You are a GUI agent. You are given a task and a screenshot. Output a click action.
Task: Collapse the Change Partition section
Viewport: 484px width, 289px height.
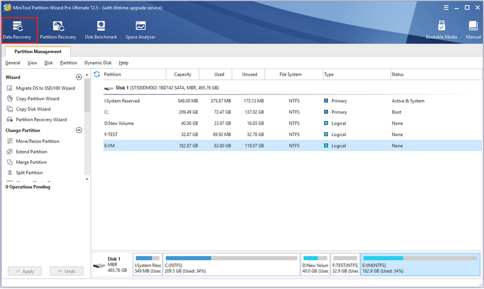click(79, 130)
